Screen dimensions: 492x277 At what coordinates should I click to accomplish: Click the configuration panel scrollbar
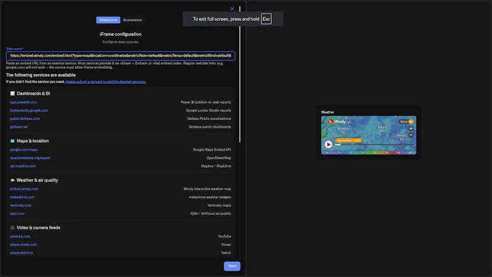pyautogui.click(x=240, y=74)
